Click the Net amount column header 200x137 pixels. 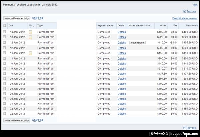[192, 26]
